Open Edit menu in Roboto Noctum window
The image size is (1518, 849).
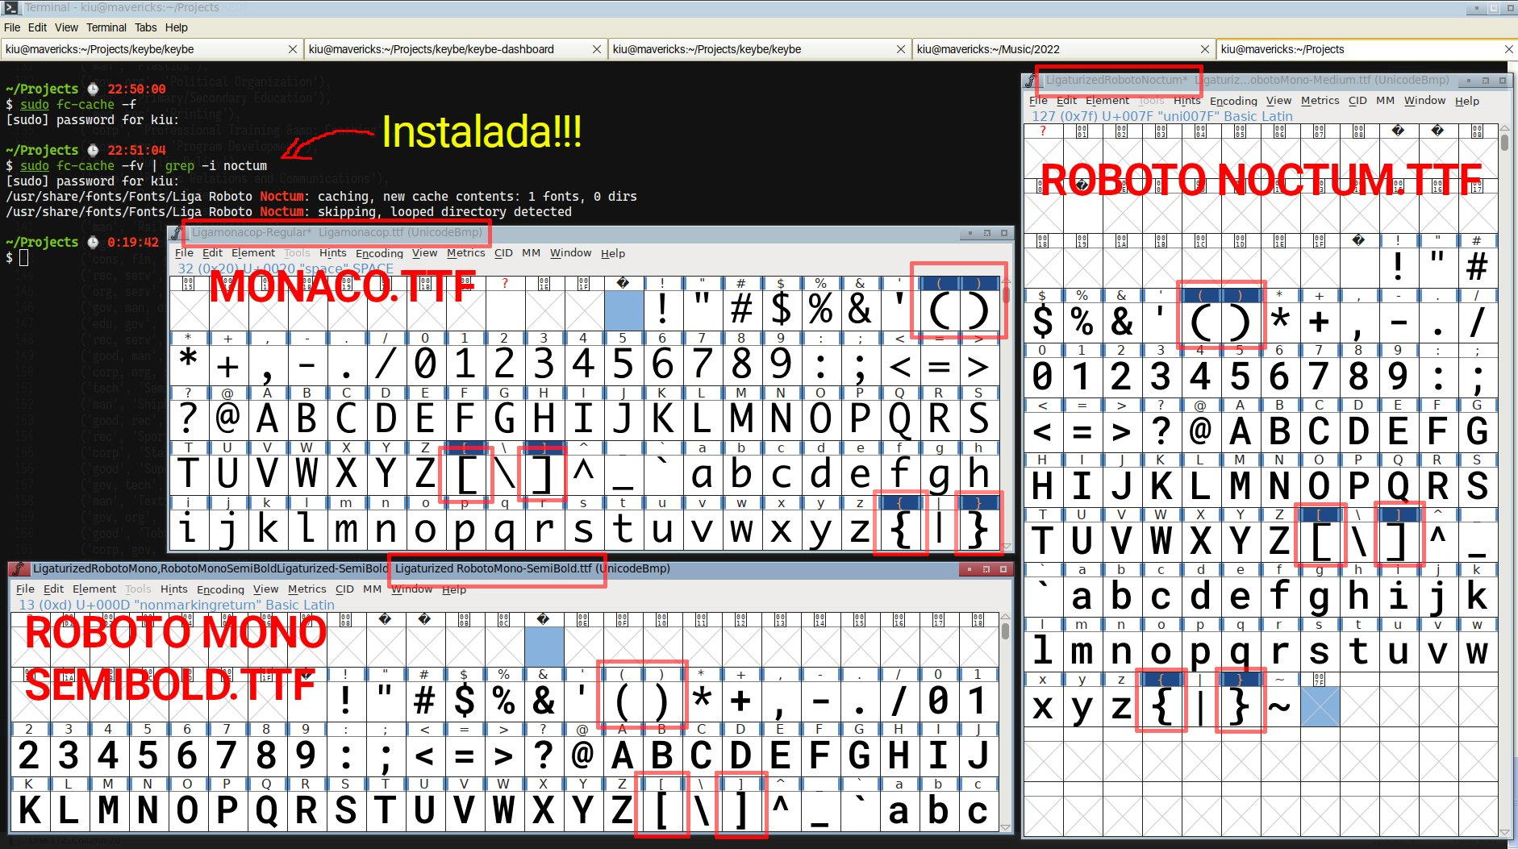click(1066, 101)
